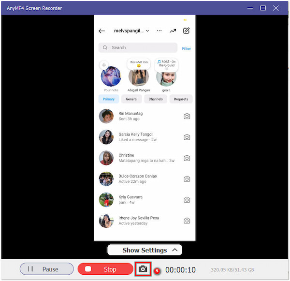290x281 pixels.
Task: Click the screenshot camera icon
Action: click(143, 269)
